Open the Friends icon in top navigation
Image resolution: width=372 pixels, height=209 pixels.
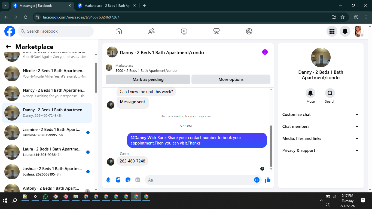[151, 31]
